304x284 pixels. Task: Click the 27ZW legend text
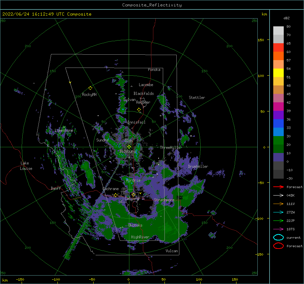[290, 212]
